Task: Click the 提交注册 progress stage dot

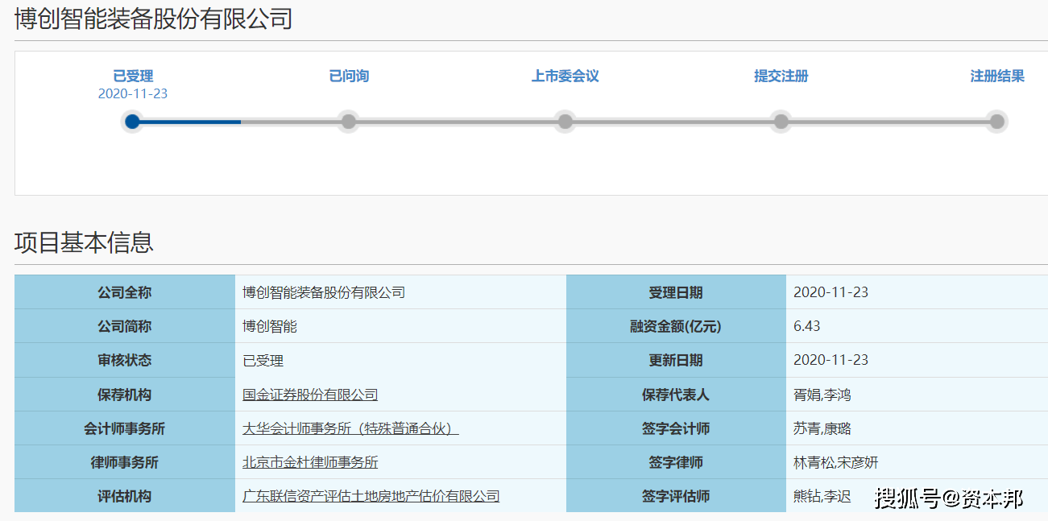Action: tap(781, 122)
